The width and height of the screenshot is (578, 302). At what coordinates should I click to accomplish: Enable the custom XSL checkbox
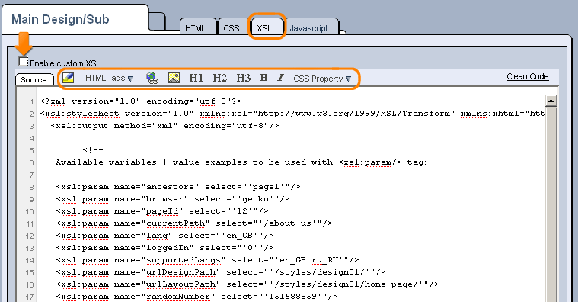point(23,62)
